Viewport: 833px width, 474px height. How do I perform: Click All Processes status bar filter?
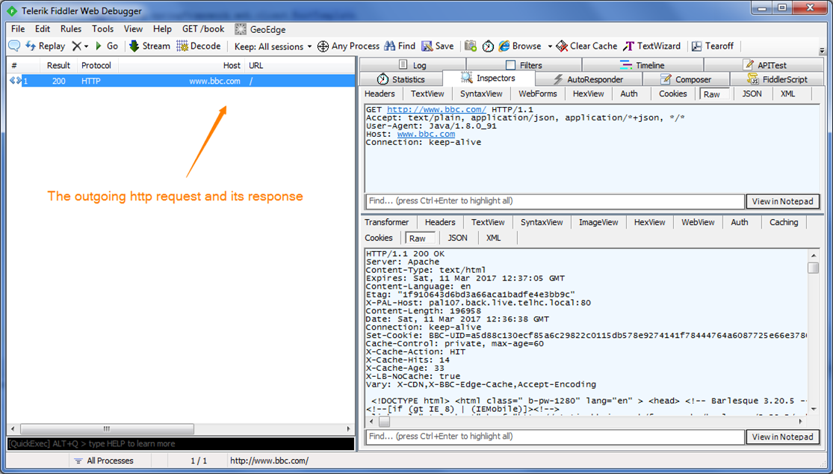(104, 461)
